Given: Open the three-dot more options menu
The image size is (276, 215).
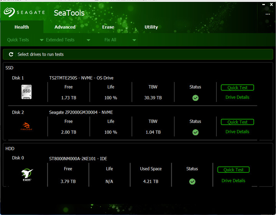Looking at the screenshot, I should [268, 14].
